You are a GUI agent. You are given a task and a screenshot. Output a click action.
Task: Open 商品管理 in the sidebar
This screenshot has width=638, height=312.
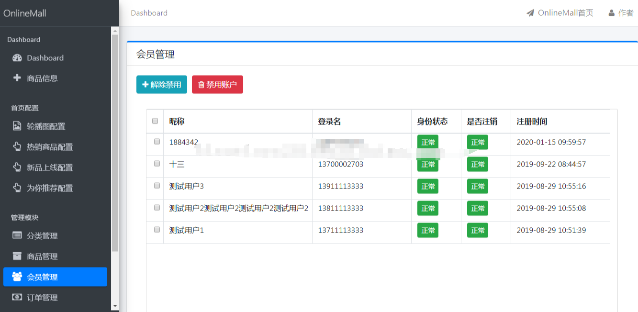(x=55, y=256)
